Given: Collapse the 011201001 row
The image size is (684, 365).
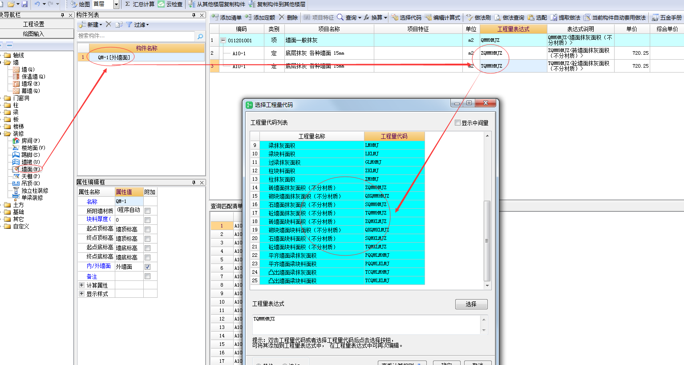Looking at the screenshot, I should pyautogui.click(x=223, y=40).
